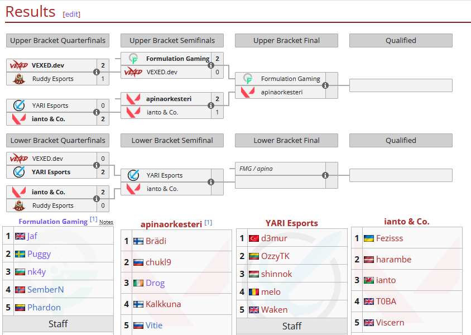Click Turkey flag next to d3mur
Image resolution: width=471 pixels, height=335 pixels.
click(x=254, y=238)
